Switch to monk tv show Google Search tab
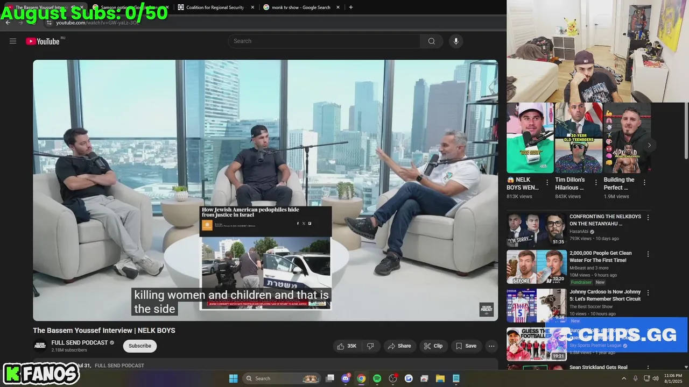The image size is (689, 387). (301, 8)
